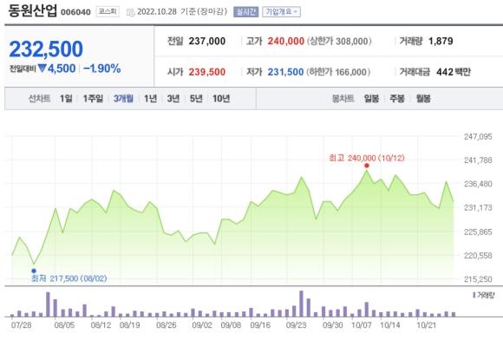Select the 1주일 line chart period
503x340 pixels.
(x=93, y=99)
